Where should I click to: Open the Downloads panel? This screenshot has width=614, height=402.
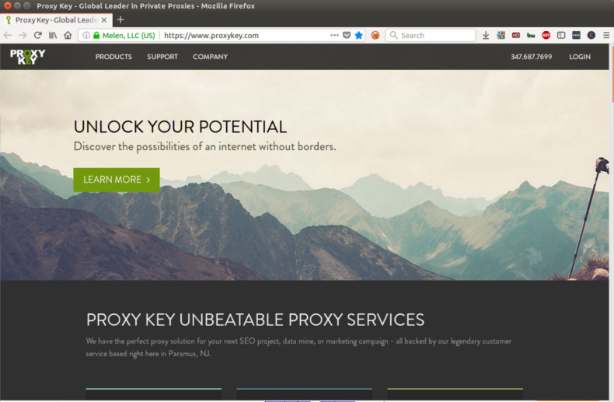pyautogui.click(x=486, y=35)
